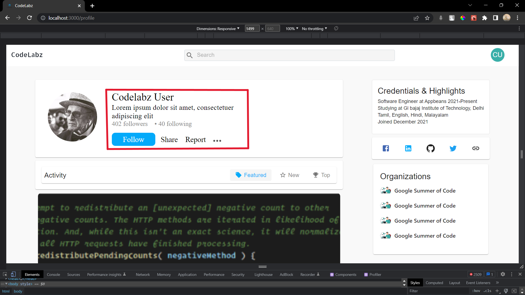The width and height of the screenshot is (525, 295).
Task: Collapse the body element in Elements tree
Action: pos(6,284)
